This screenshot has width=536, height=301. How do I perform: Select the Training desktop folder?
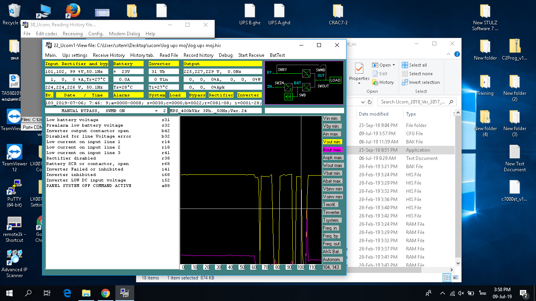[485, 85]
